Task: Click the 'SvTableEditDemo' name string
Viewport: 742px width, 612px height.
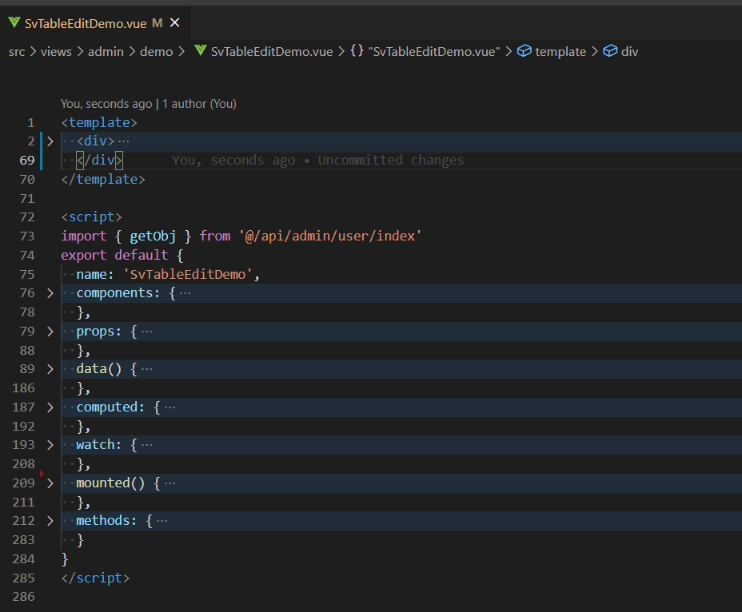Action: (188, 274)
